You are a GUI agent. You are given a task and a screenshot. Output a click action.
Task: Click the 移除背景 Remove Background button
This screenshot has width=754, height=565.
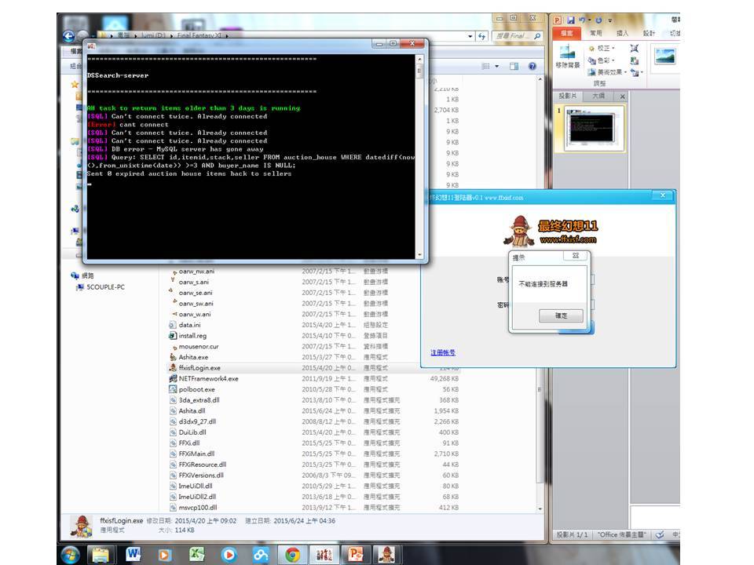click(x=567, y=56)
